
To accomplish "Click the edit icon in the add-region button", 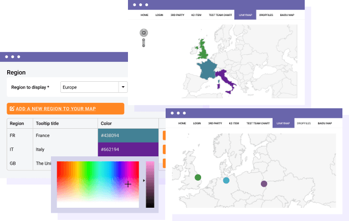I will click(x=12, y=109).
